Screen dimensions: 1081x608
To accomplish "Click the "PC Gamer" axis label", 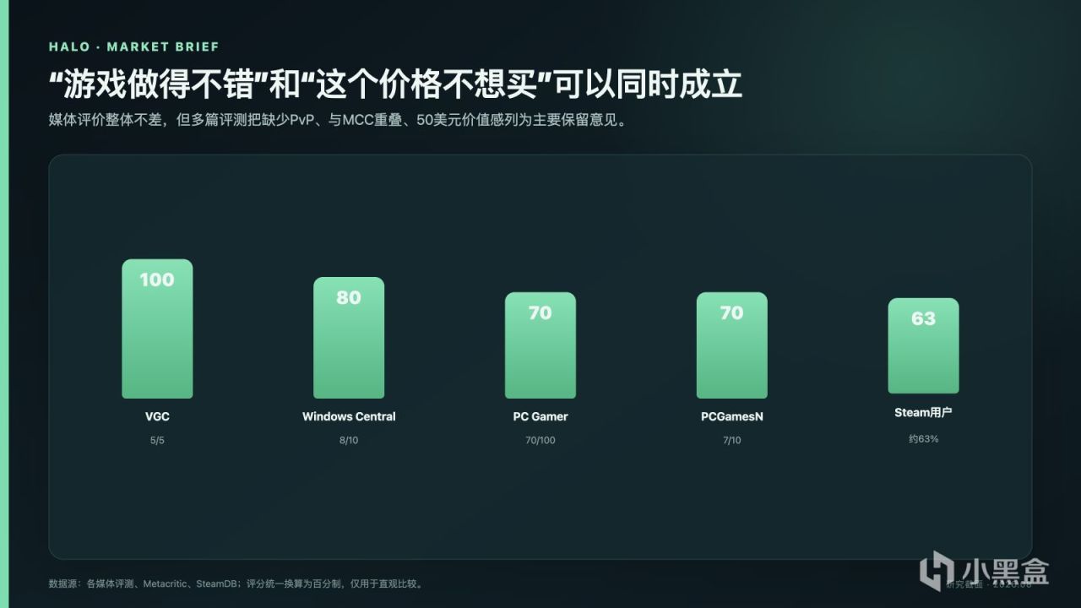I will [540, 416].
